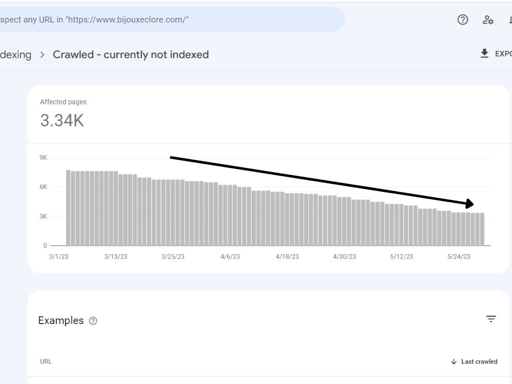Click the Affected pages 3.34K value

[x=62, y=120]
